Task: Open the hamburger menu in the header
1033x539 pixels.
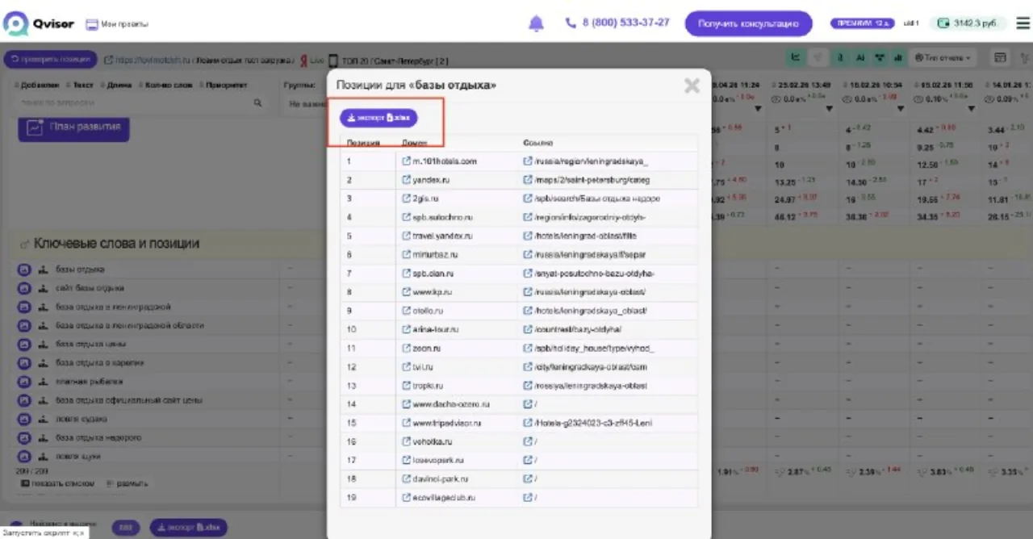Action: (1023, 23)
